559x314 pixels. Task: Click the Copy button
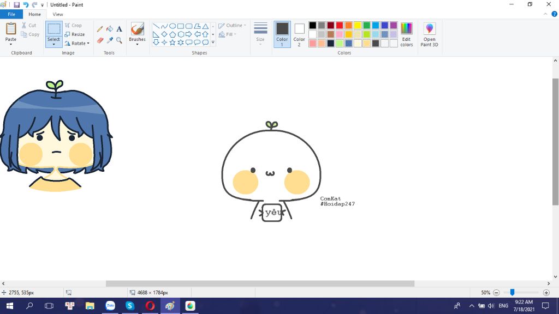(30, 34)
